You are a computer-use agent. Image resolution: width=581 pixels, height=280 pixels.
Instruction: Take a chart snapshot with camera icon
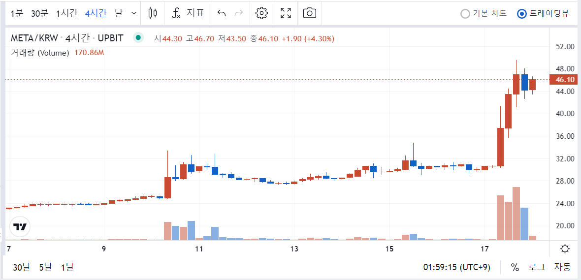point(309,13)
